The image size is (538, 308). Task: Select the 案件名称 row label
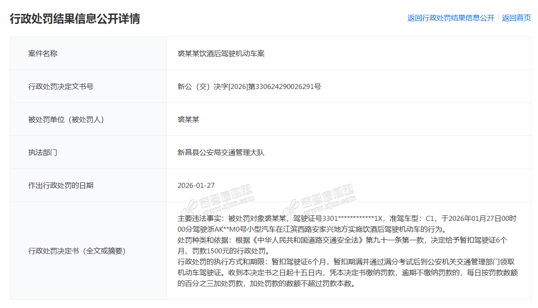pyautogui.click(x=43, y=53)
